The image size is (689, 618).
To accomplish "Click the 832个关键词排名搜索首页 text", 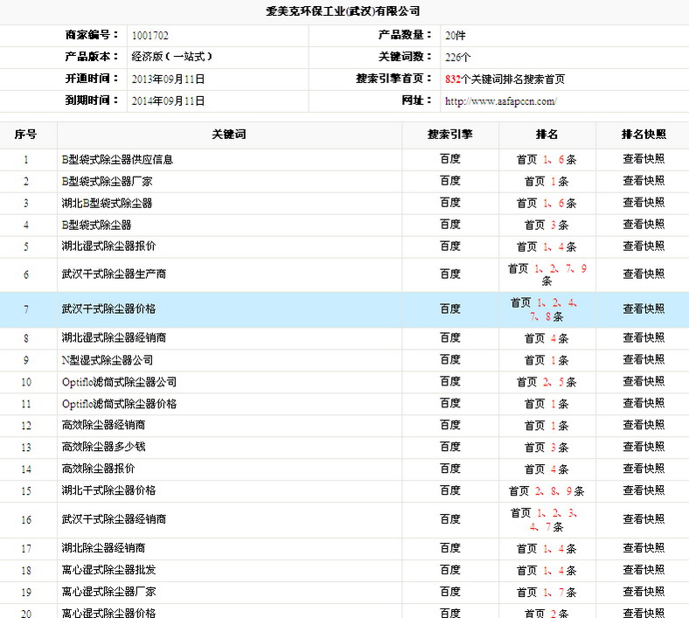I will pyautogui.click(x=505, y=79).
